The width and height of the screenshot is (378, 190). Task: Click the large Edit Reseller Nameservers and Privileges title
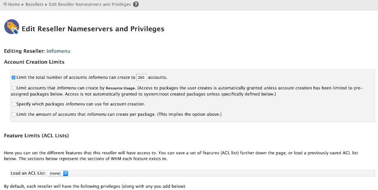[93, 29]
